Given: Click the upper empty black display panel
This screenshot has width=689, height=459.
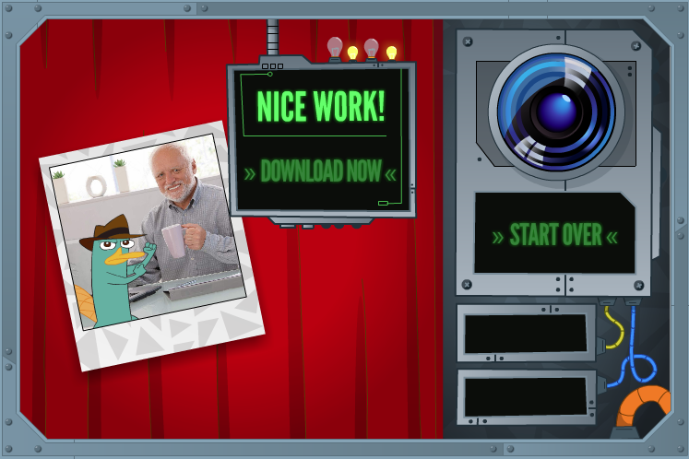Looking at the screenshot, I should [526, 334].
